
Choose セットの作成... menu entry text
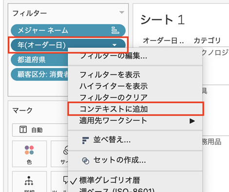coord(119,160)
